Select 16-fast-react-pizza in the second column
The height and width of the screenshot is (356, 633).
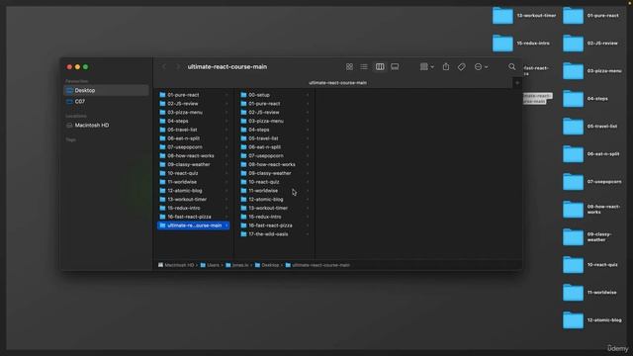point(275,225)
